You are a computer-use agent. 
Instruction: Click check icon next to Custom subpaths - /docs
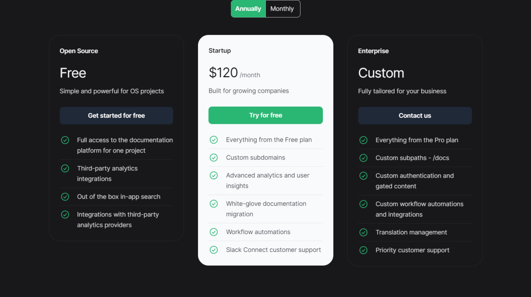[x=363, y=158]
